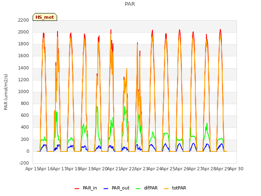Click the 600 y-axis tick label
The width and height of the screenshot is (261, 196).
25,115
